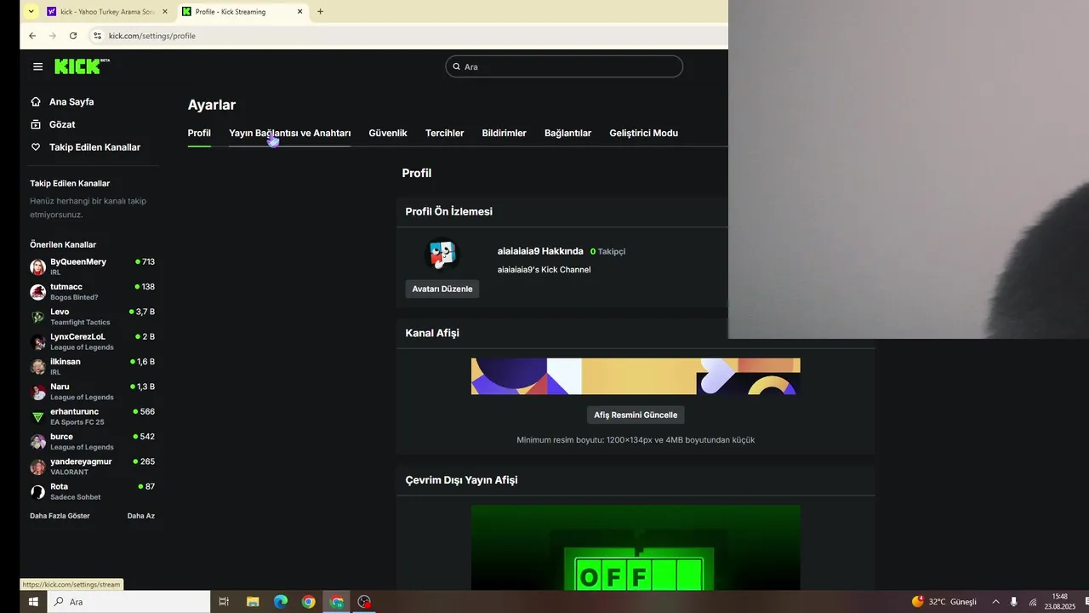
Task: Open ByQueenMery channel avatar
Action: click(x=37, y=267)
